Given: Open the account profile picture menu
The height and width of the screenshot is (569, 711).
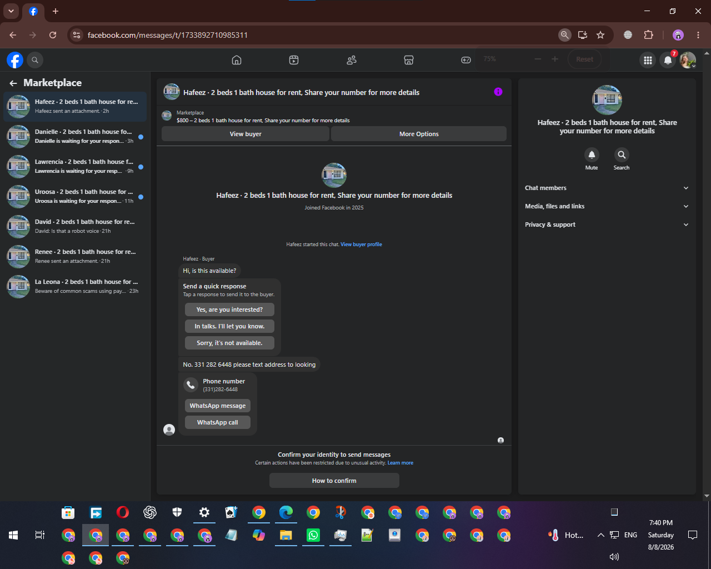Looking at the screenshot, I should click(688, 60).
